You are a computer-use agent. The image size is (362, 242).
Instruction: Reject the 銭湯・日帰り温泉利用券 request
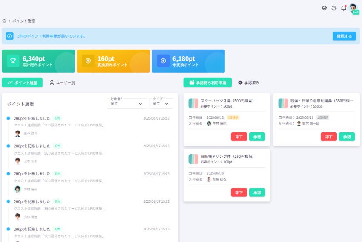[329, 137]
